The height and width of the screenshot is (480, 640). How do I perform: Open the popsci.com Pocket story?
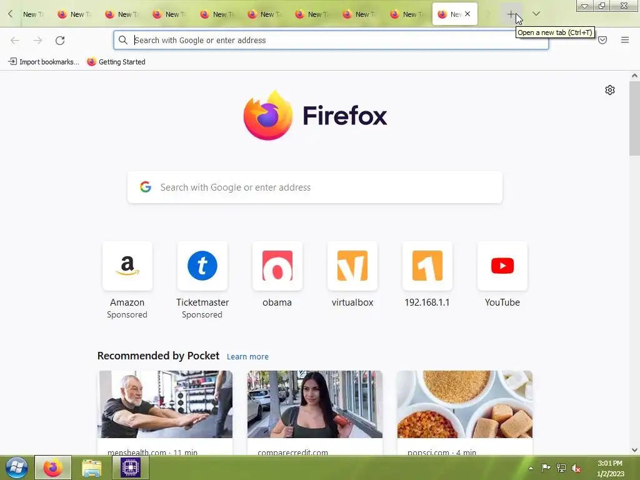coord(464,412)
